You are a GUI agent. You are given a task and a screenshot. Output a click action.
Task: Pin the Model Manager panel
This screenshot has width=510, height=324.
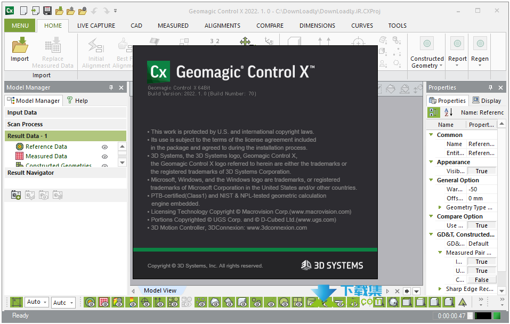[111, 87]
